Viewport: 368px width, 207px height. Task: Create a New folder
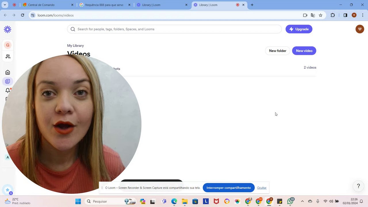click(277, 51)
